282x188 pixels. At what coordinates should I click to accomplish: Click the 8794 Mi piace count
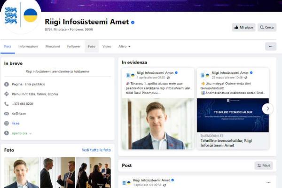click(56, 29)
